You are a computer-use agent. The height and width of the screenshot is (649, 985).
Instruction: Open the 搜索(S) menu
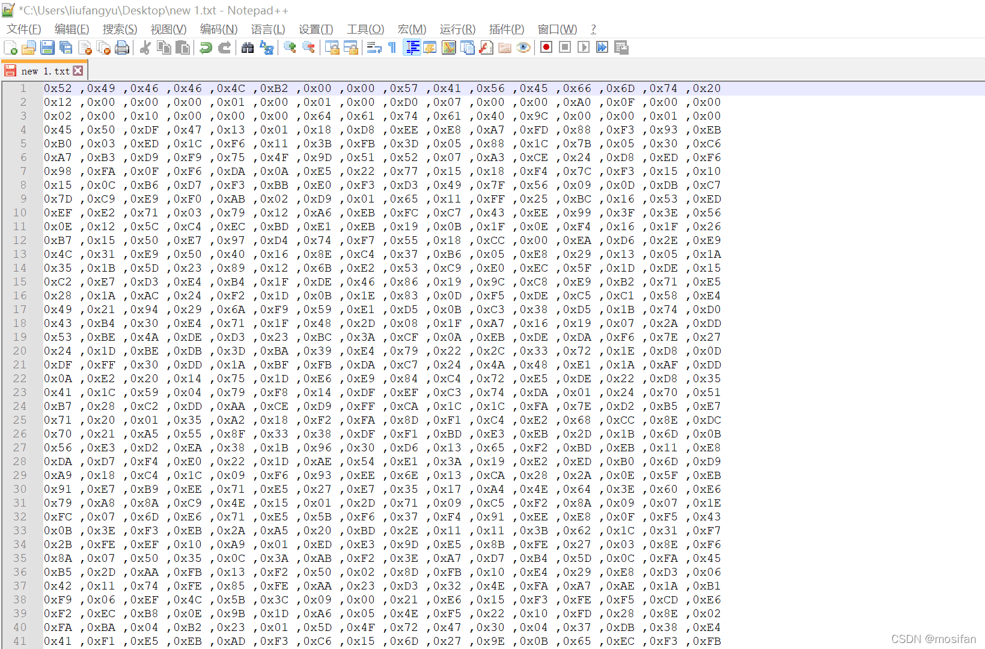(x=120, y=29)
